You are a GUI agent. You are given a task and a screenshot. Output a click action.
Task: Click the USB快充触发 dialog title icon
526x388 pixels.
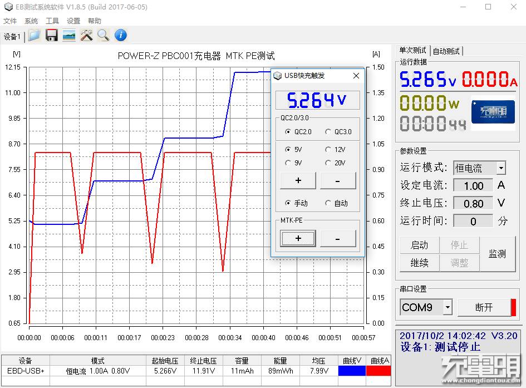(x=277, y=76)
